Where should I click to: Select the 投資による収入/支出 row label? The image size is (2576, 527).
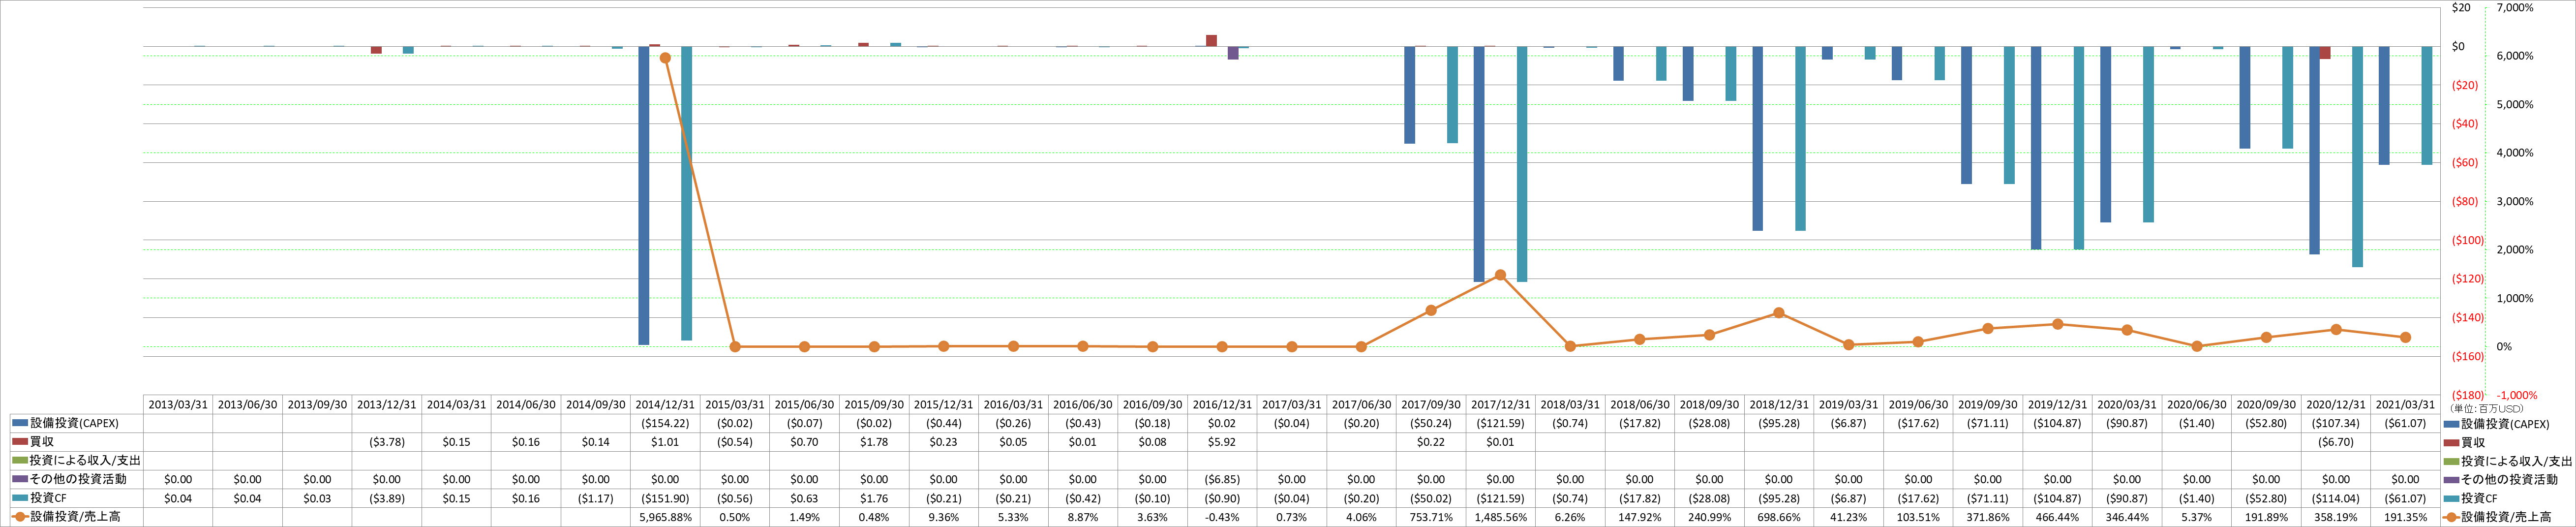85,461
